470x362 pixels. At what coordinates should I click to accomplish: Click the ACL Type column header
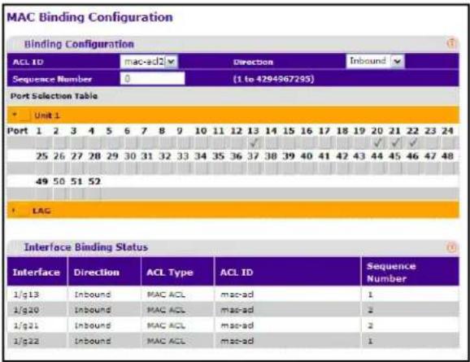(x=177, y=272)
